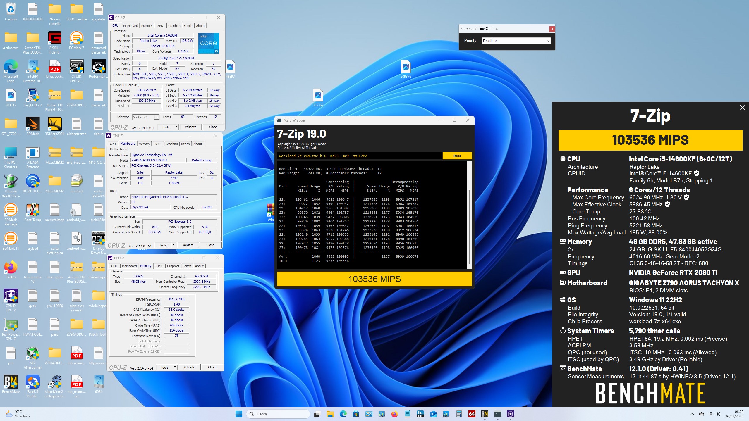Viewport: 749px width, 421px height.
Task: Click Tools button in Memory CPU-Z window
Action: [164, 367]
